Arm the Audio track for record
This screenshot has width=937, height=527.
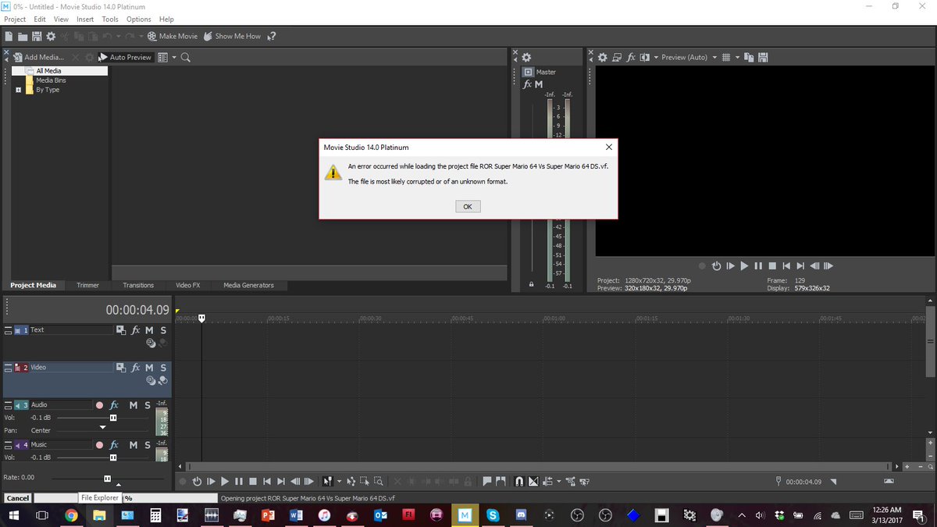tap(99, 405)
